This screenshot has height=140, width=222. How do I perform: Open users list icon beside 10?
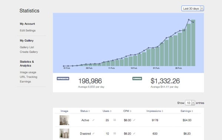[115, 133]
